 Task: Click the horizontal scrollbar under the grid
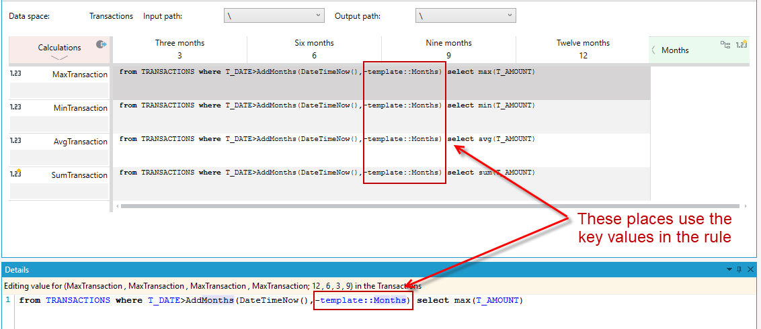430,206
